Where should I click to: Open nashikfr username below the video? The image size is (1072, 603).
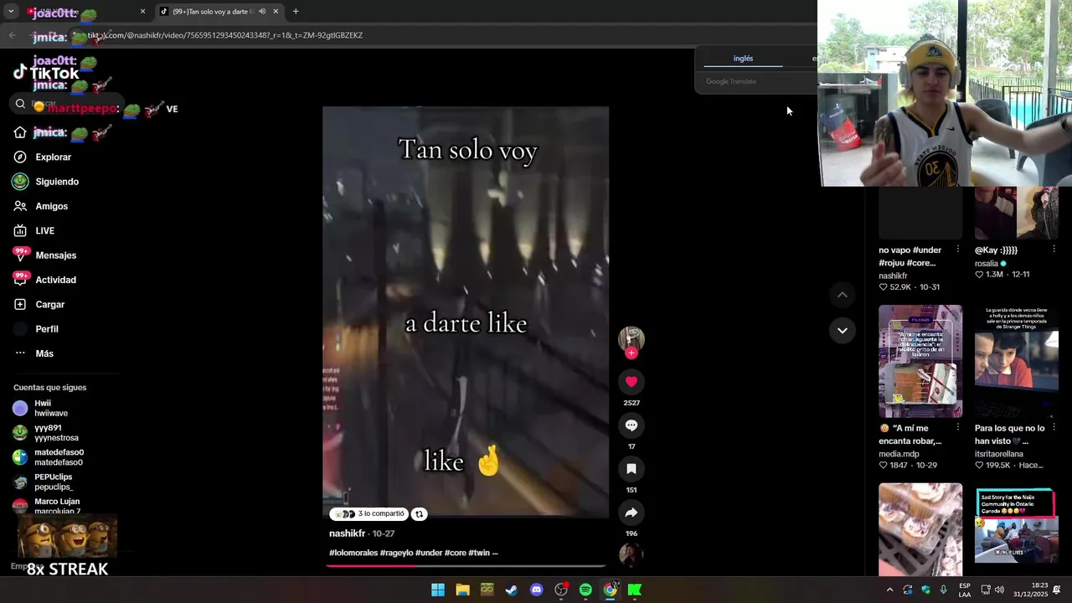tap(347, 533)
